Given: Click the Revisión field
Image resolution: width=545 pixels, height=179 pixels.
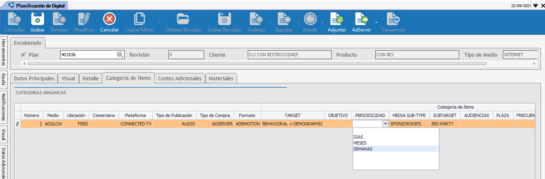Looking at the screenshot, I should click(x=186, y=55).
